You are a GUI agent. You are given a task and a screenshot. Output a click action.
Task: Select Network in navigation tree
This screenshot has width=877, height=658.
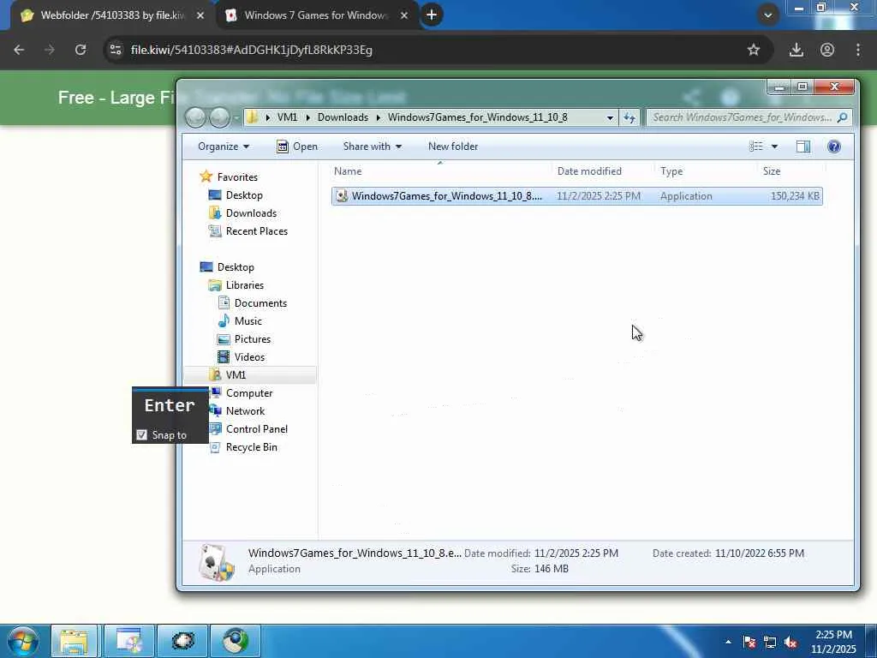pyautogui.click(x=245, y=410)
